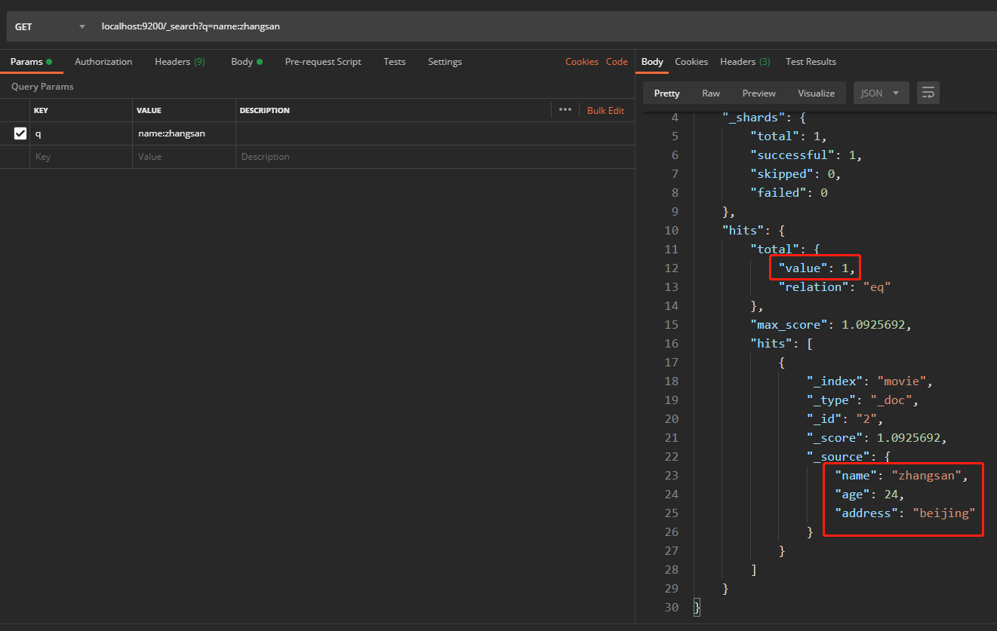Open the Pre-request Script tab

coord(323,62)
